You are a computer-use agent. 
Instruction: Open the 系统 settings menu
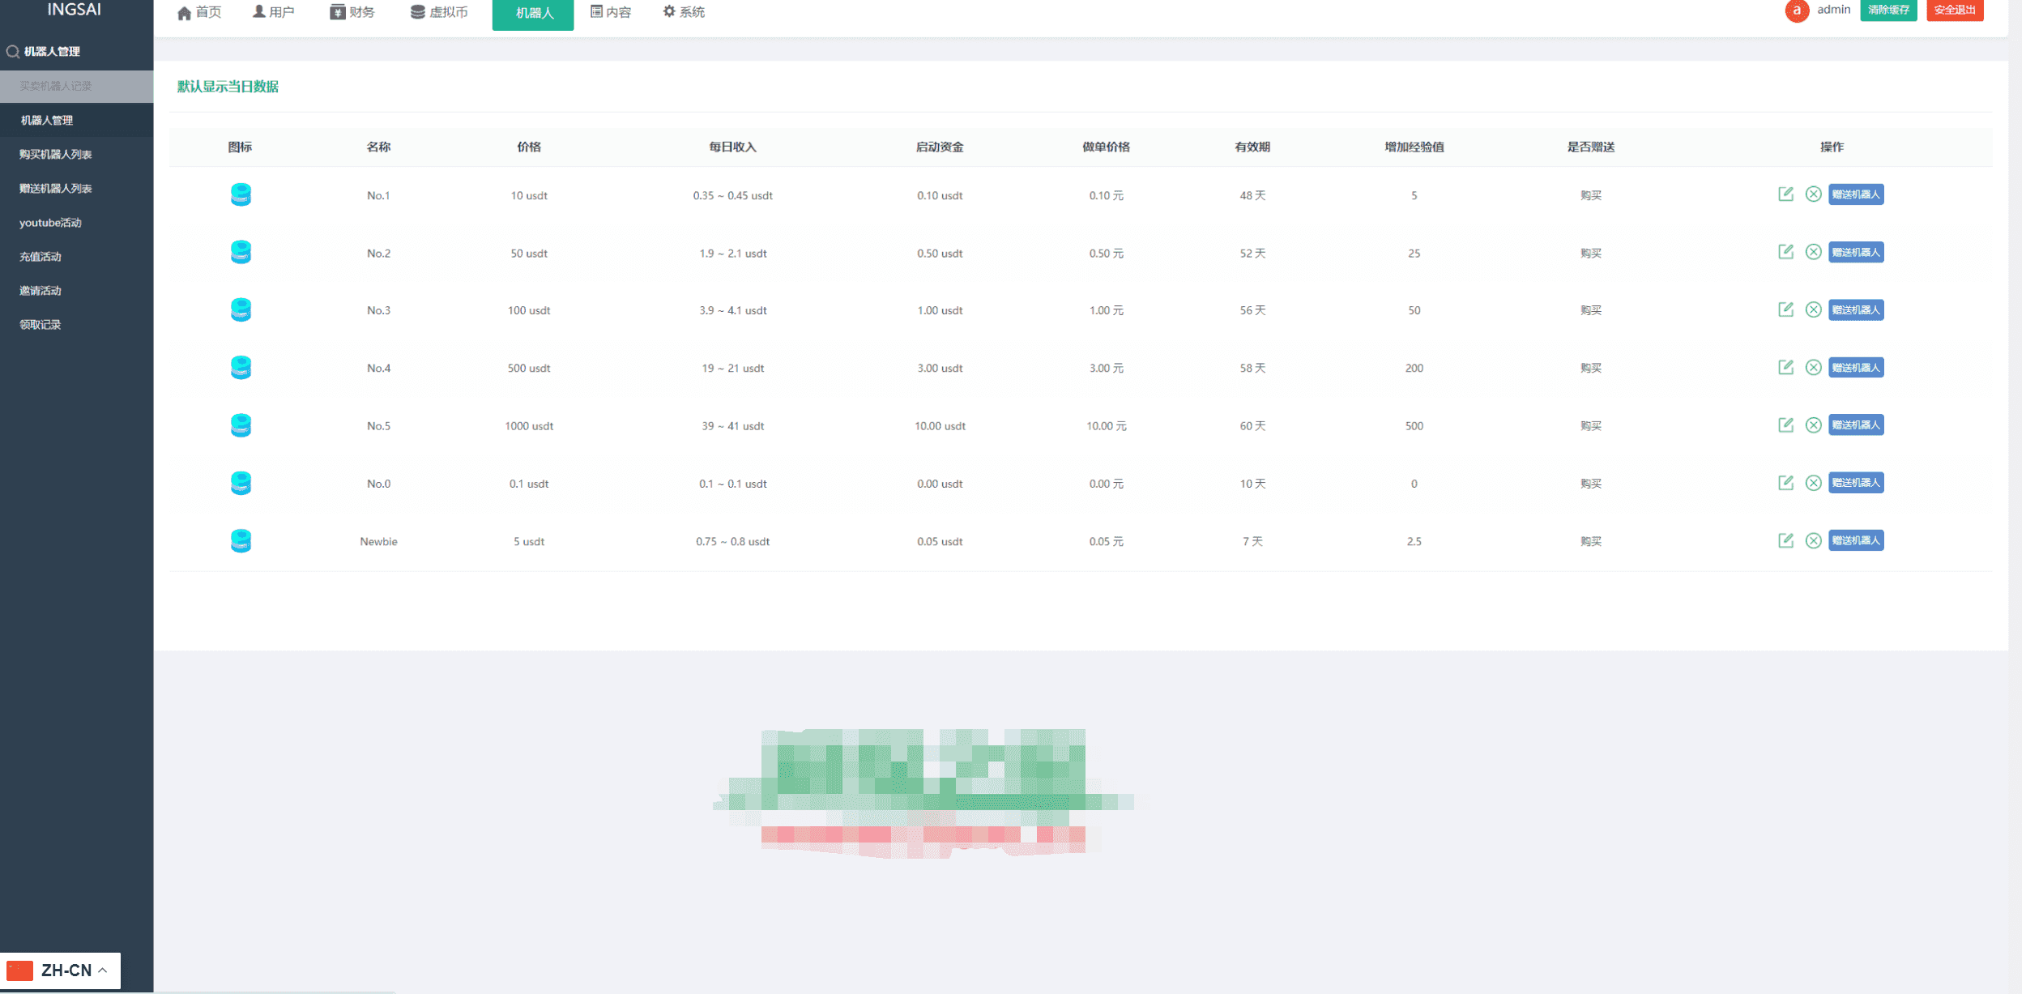pyautogui.click(x=685, y=12)
